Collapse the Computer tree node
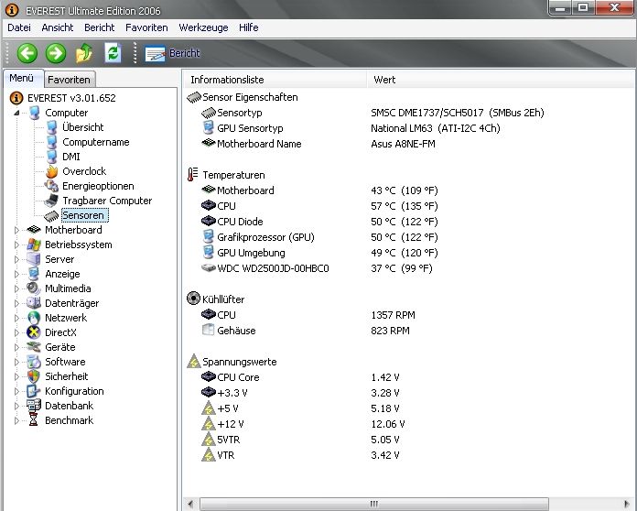The image size is (637, 511). click(x=16, y=113)
